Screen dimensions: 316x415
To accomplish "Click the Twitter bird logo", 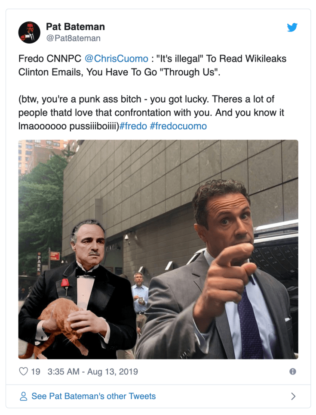I will 292,27.
